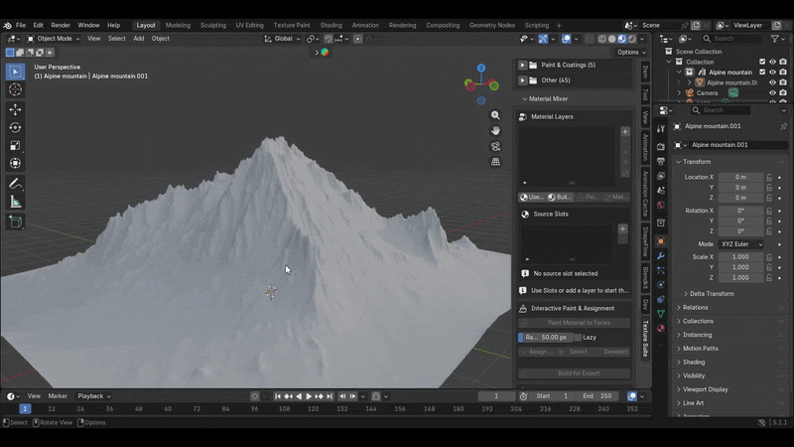Click the End frame 250 field
Screen dimensions: 794x447
[x=599, y=396]
